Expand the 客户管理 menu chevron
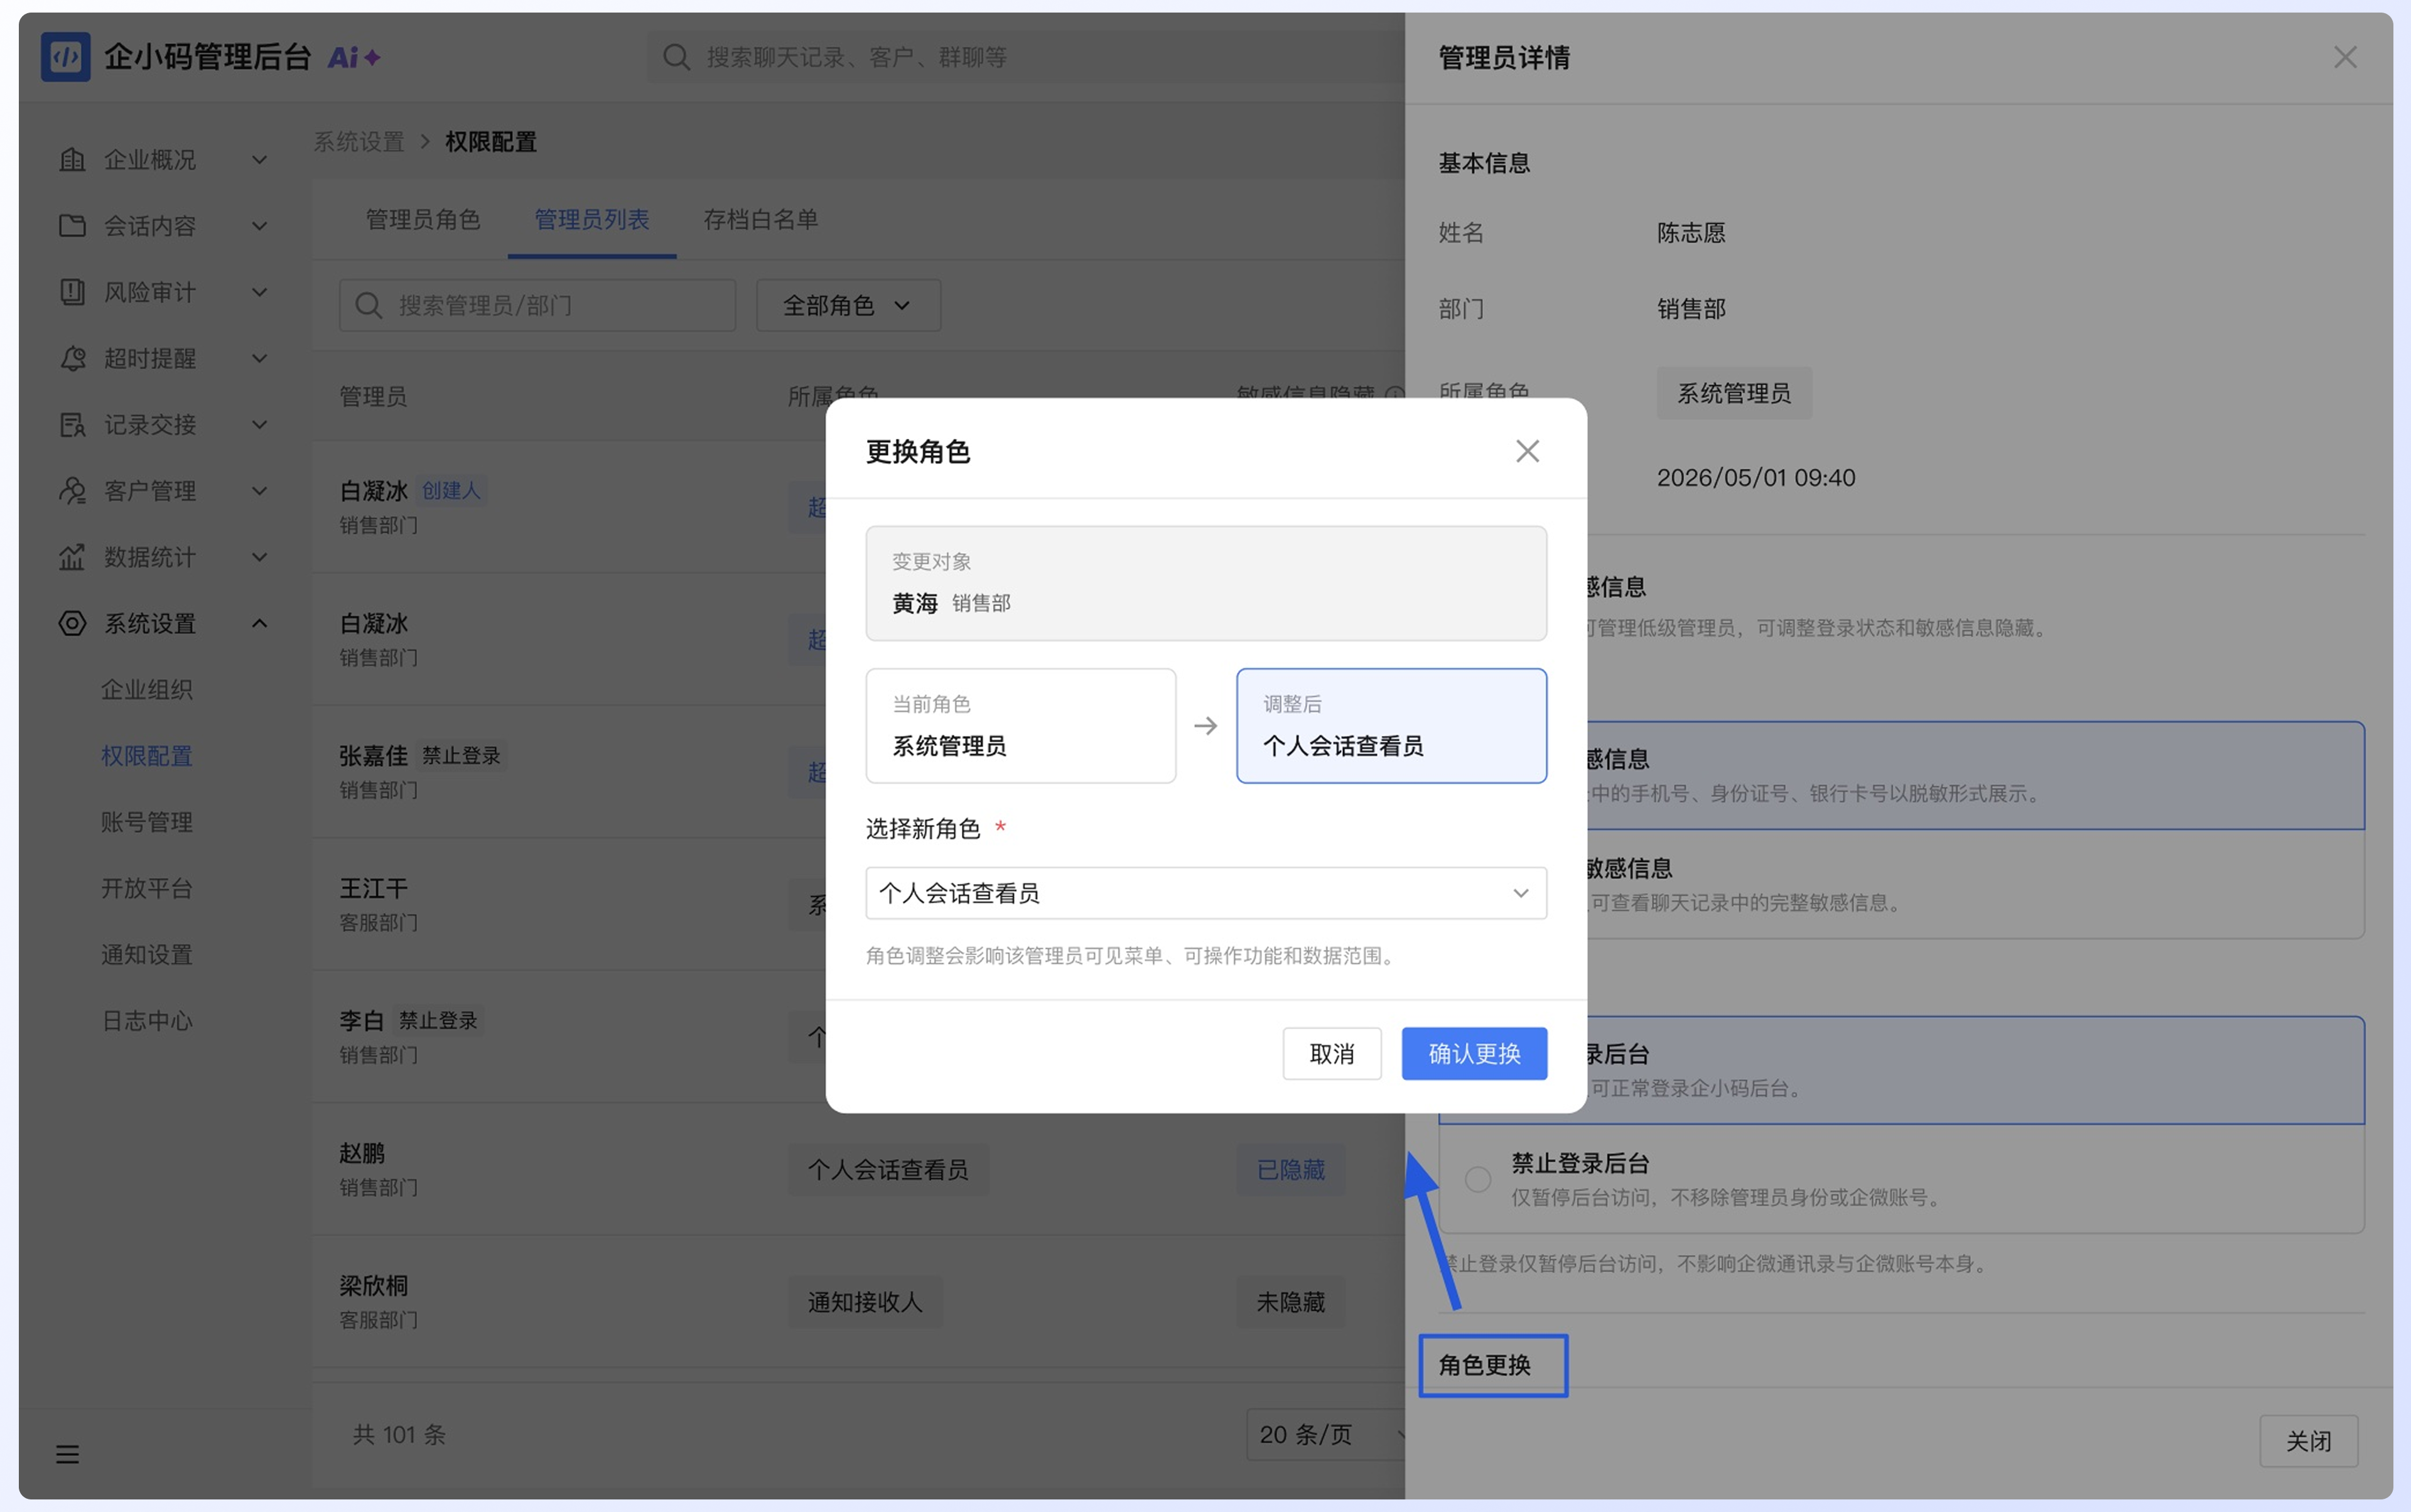 [259, 490]
